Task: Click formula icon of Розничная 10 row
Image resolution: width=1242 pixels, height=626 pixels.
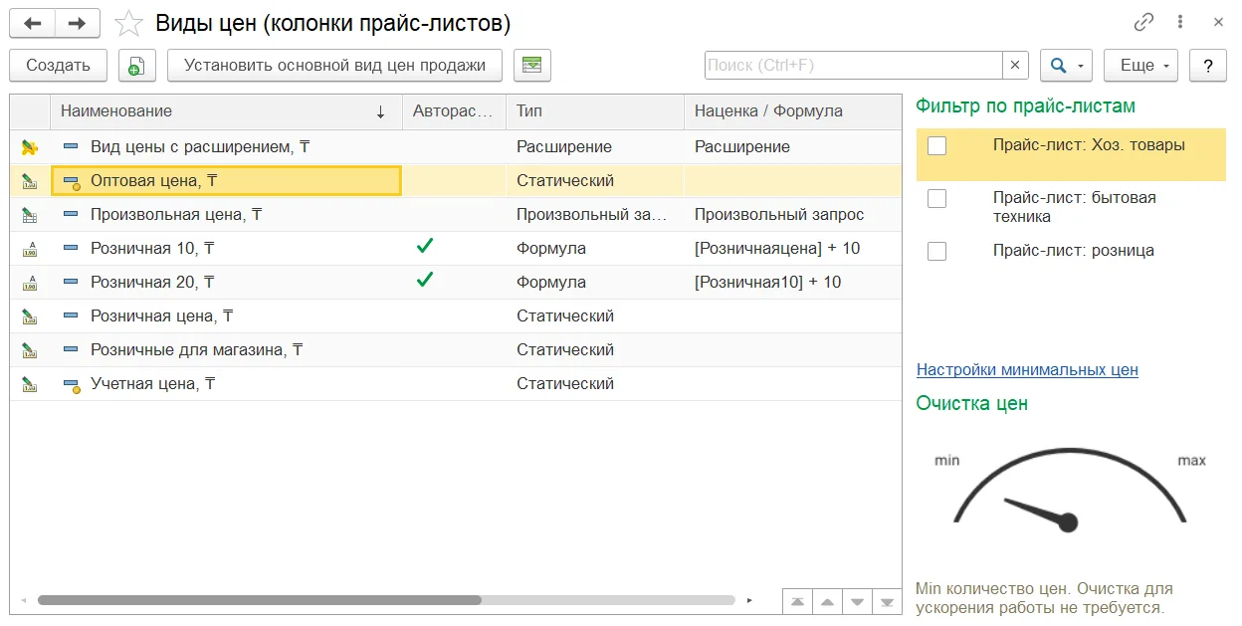Action: (x=30, y=249)
